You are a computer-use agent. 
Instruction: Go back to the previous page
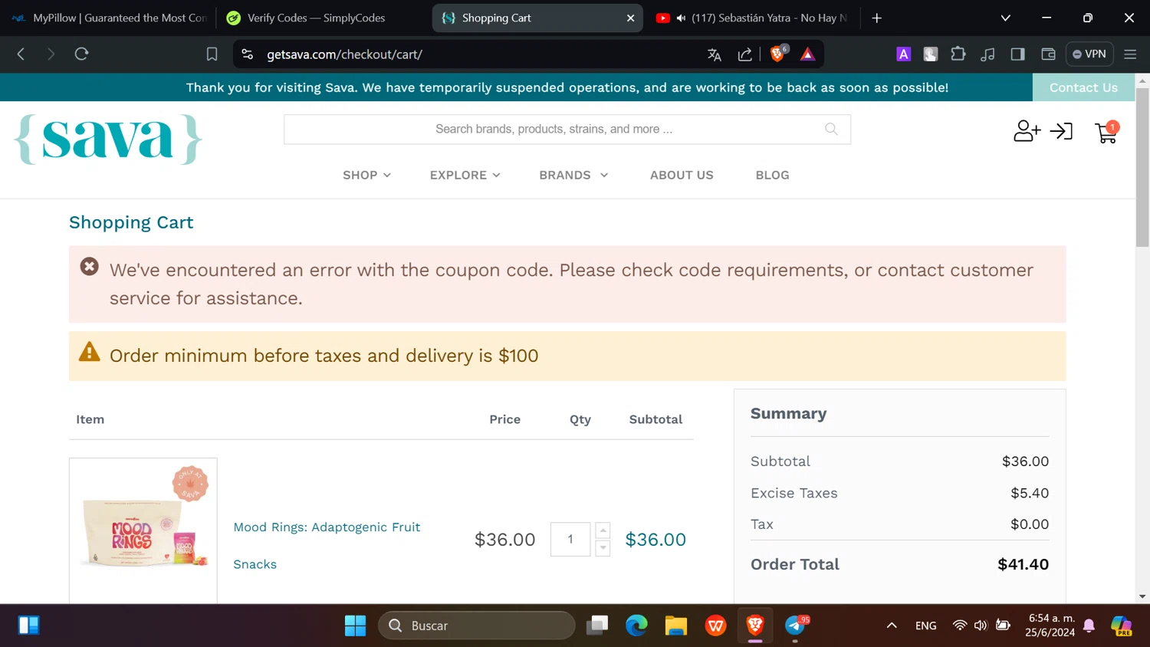point(21,54)
